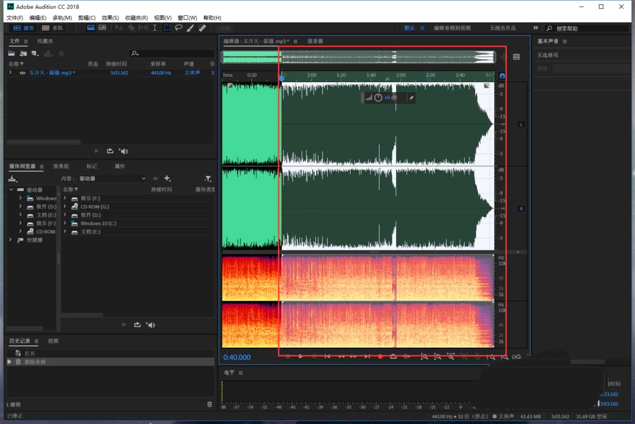Click the 默认 workspace button

coord(410,28)
